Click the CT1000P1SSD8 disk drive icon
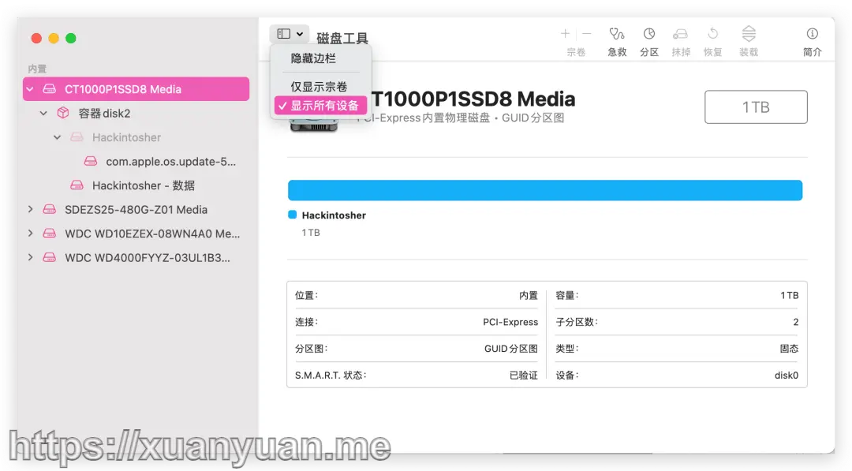Screen dimensions: 852x471 [x=50, y=89]
